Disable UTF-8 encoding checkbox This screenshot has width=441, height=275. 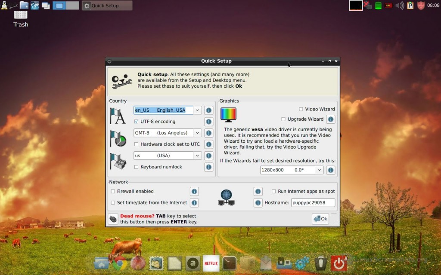[x=137, y=122]
